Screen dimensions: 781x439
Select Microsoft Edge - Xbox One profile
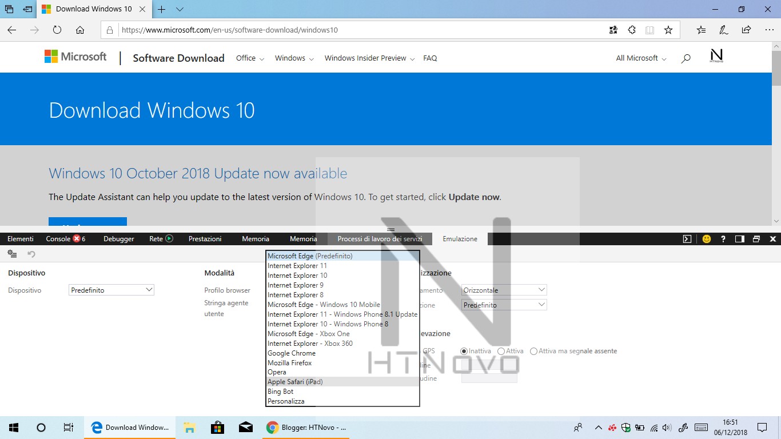pyautogui.click(x=343, y=334)
